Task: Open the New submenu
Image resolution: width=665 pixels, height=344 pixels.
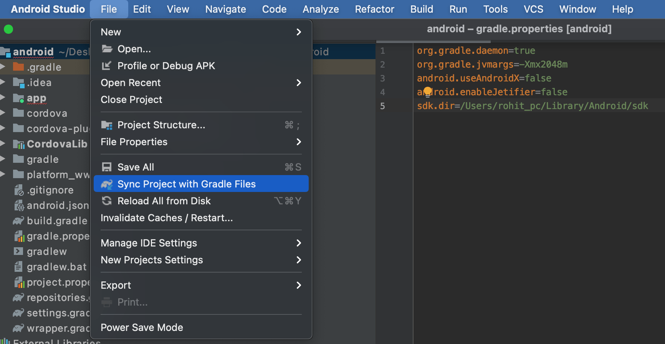Action: pos(201,32)
